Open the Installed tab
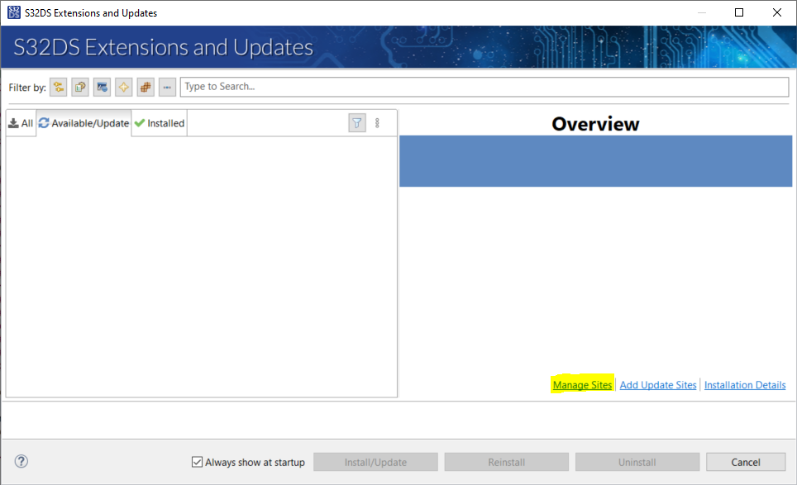Viewport: 797px width, 485px height. [x=160, y=123]
